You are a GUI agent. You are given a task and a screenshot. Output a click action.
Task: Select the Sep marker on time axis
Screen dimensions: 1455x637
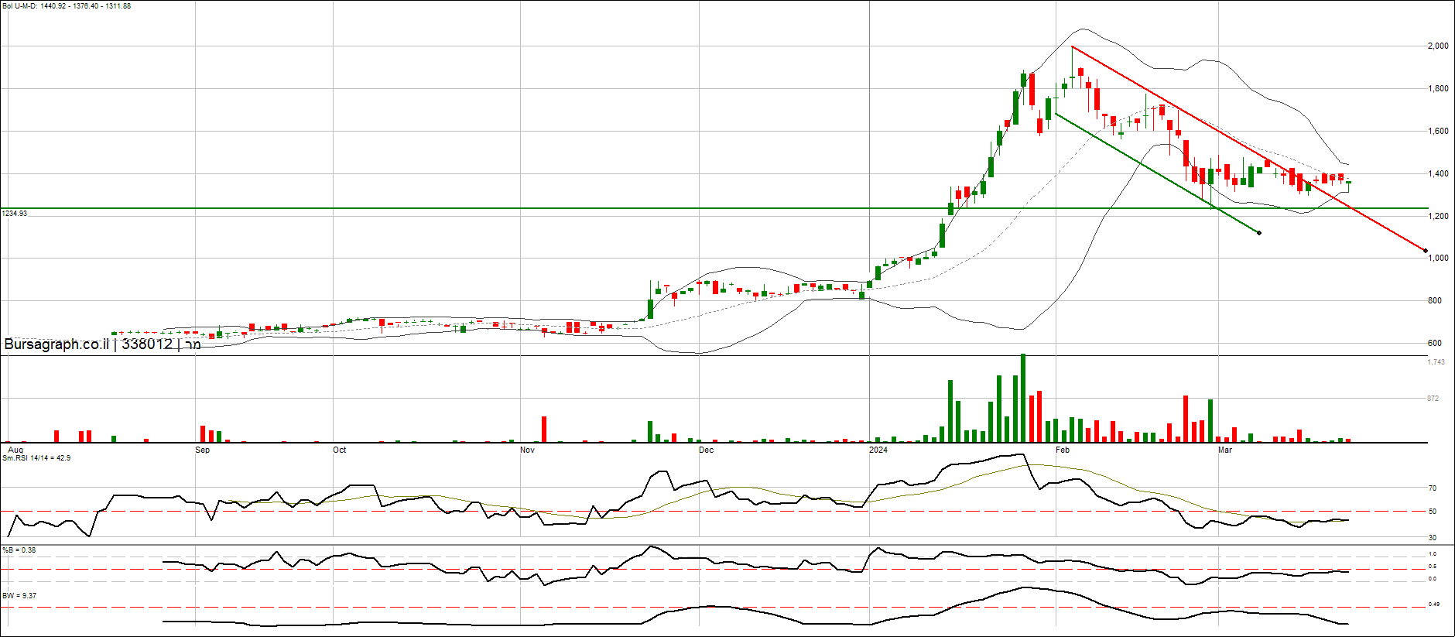[202, 450]
